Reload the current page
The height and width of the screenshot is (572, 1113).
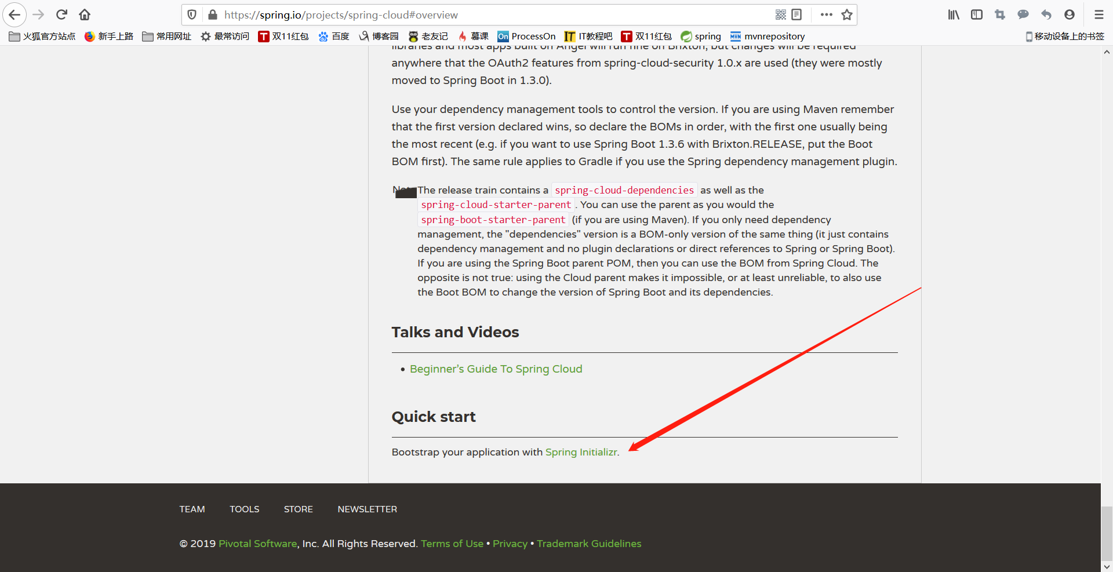pos(62,14)
